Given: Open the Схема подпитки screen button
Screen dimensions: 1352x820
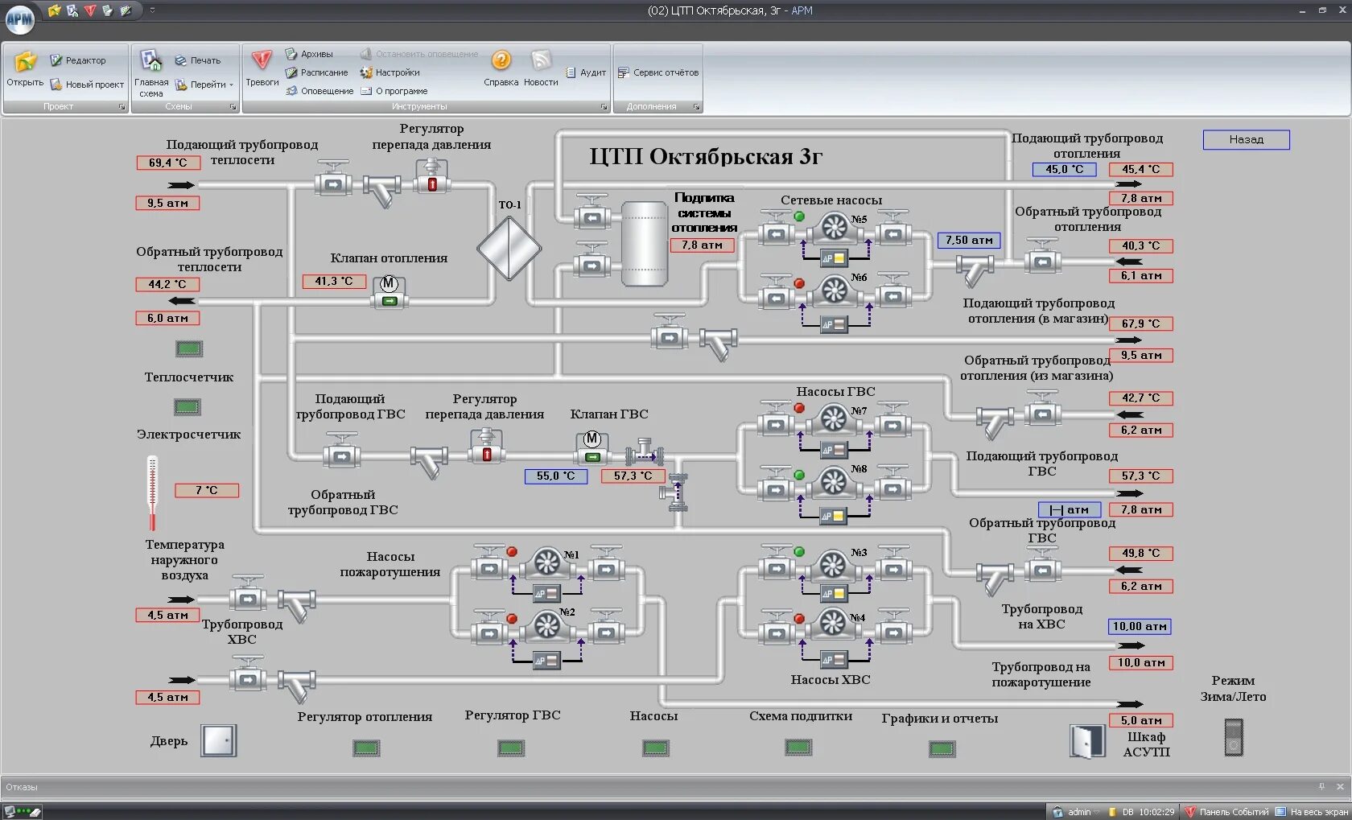Looking at the screenshot, I should click(798, 748).
